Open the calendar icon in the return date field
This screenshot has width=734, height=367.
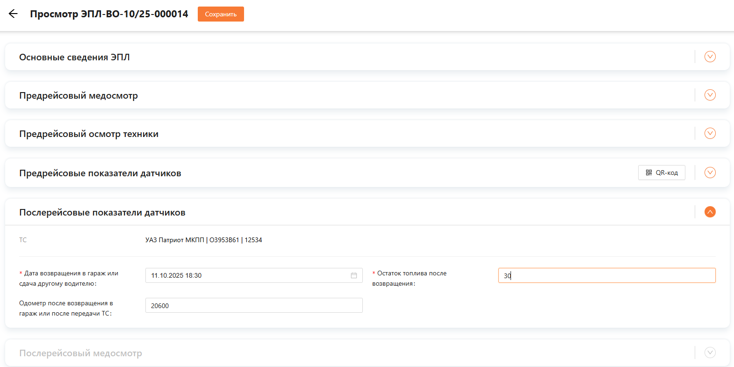point(354,275)
